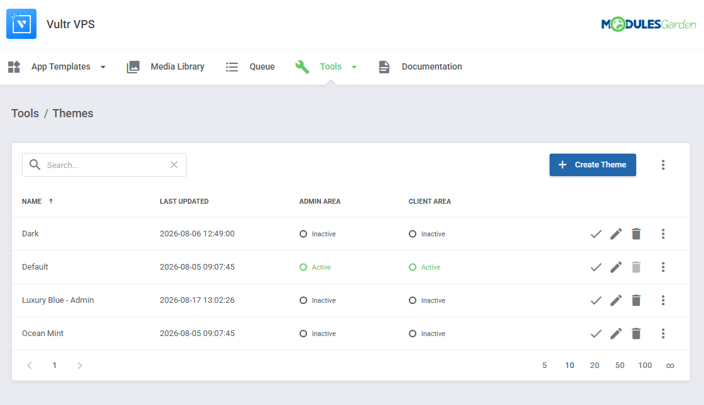Clear the search field with X

[x=174, y=164]
